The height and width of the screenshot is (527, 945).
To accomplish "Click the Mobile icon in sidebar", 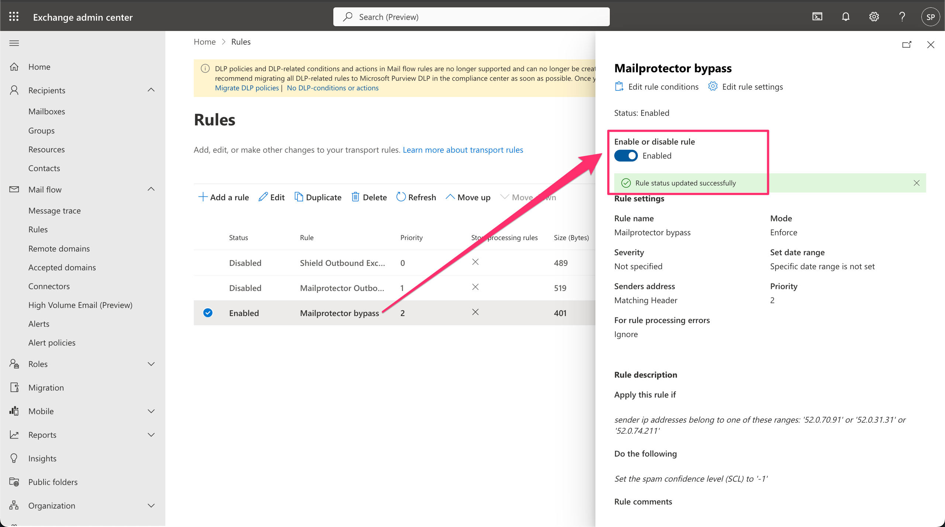I will point(14,411).
